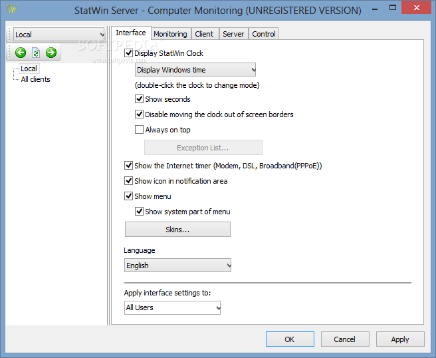Screen dimensions: 436x358
Task: Minimize the StatWin Server window
Action: [x=375, y=9]
